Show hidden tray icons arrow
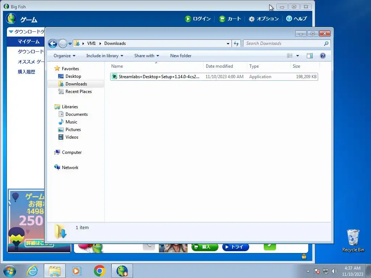 308,271
